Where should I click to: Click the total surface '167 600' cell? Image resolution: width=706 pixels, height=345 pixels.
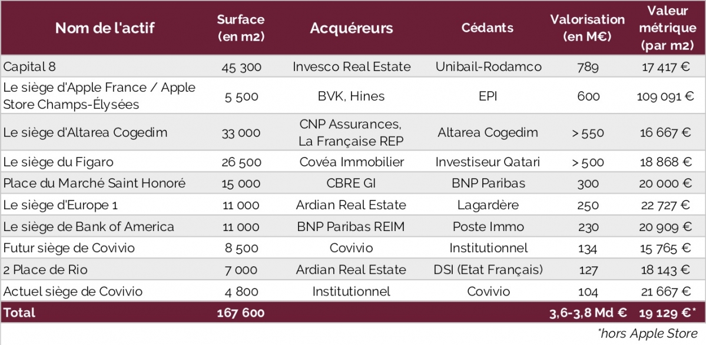240,313
